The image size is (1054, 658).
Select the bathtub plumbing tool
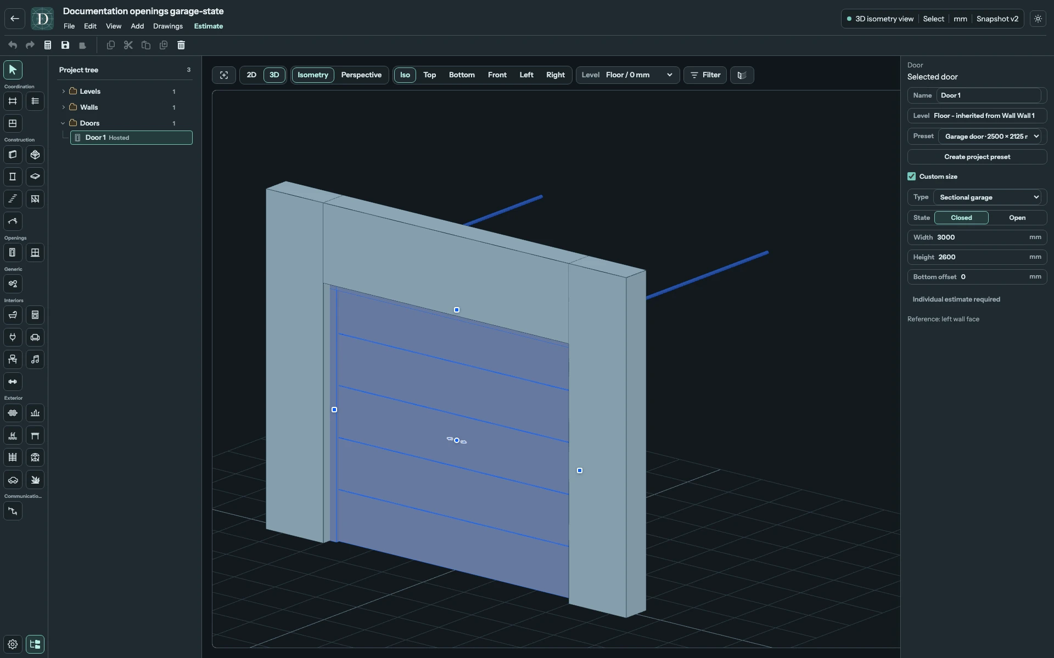pyautogui.click(x=13, y=315)
